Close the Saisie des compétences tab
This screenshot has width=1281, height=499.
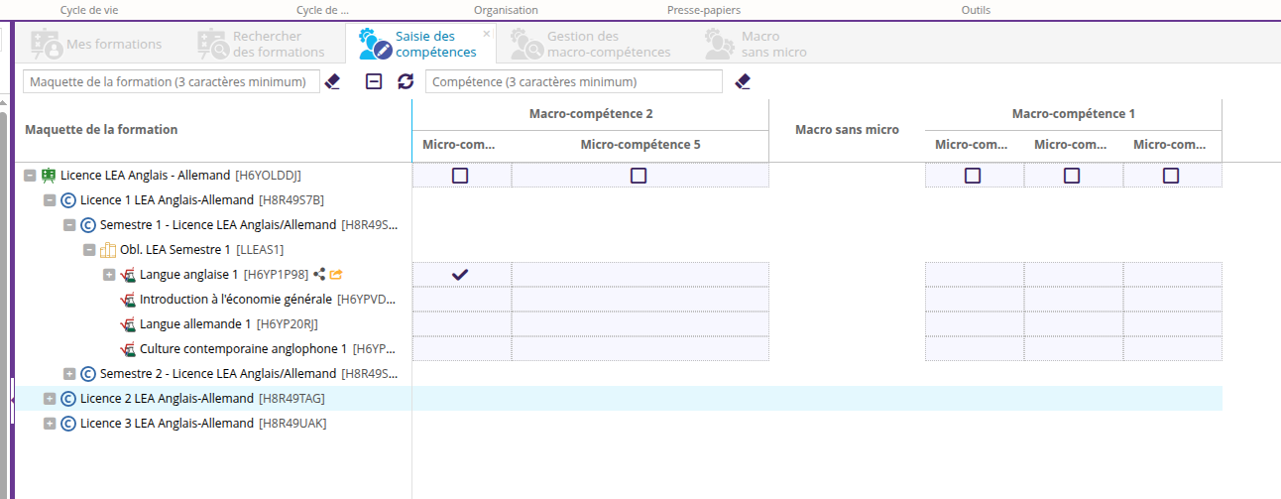click(487, 33)
